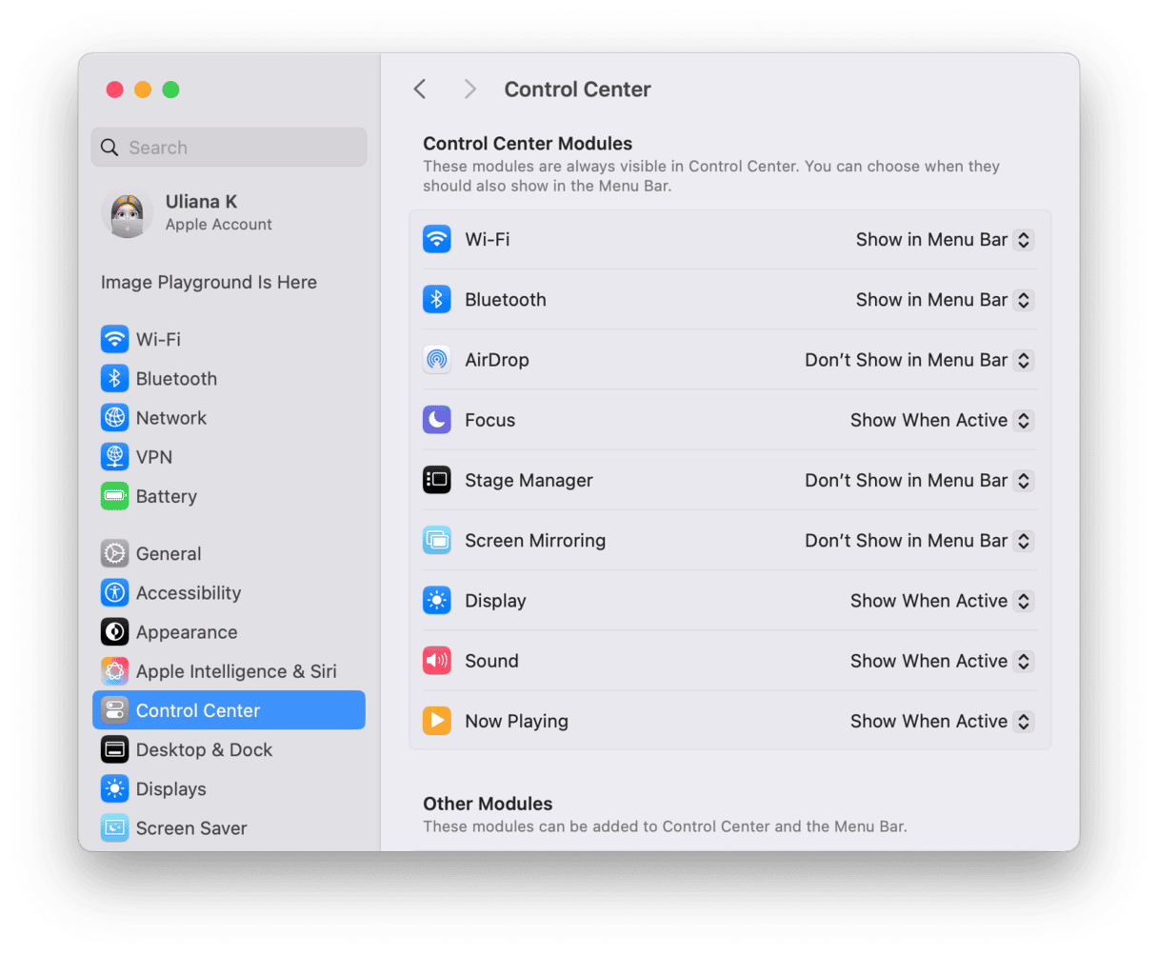The height and width of the screenshot is (955, 1158).
Task: Click the Network globe icon
Action: click(114, 417)
